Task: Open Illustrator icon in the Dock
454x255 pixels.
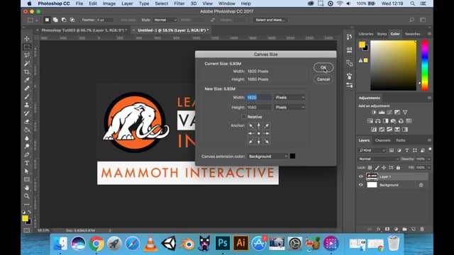Action: tap(241, 243)
